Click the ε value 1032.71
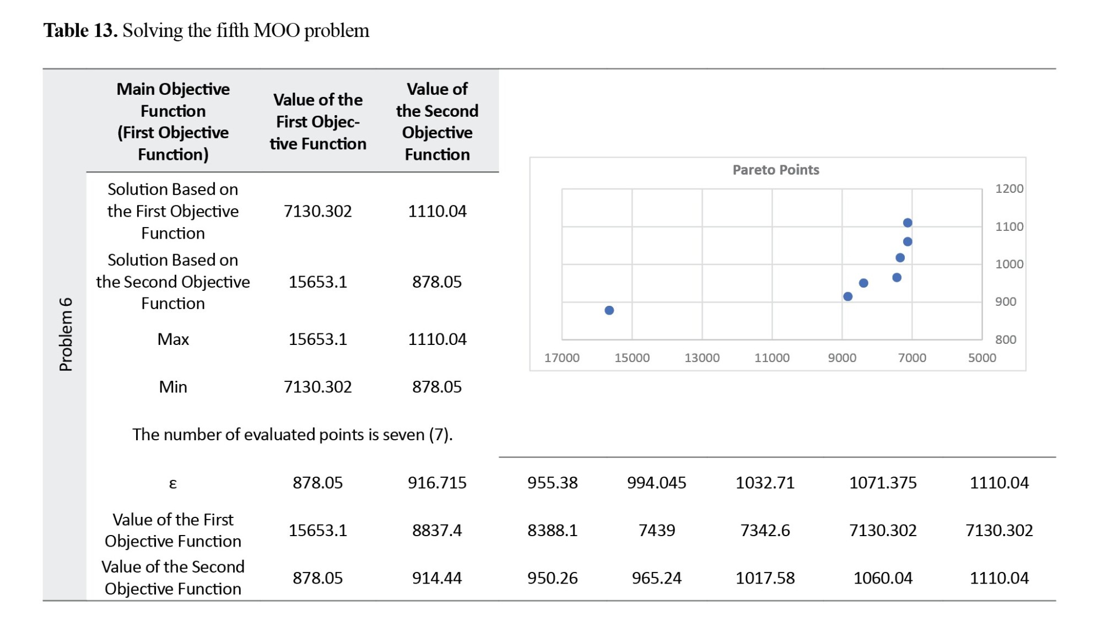Viewport: 1102px width, 632px height. tap(765, 483)
